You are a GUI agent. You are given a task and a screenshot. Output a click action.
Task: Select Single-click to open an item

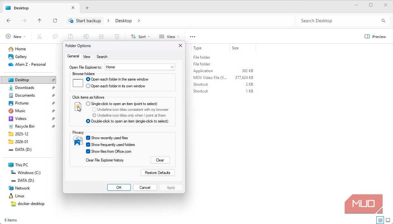pyautogui.click(x=88, y=104)
